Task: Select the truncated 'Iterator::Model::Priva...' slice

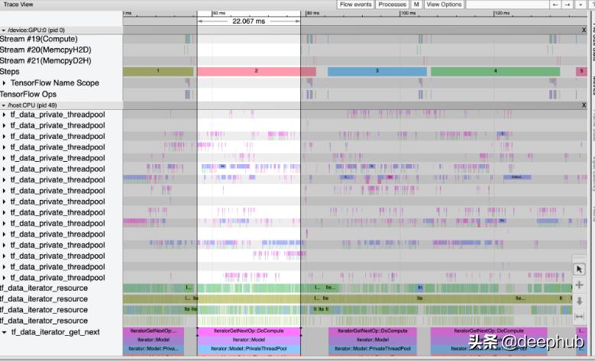Action: coord(154,349)
